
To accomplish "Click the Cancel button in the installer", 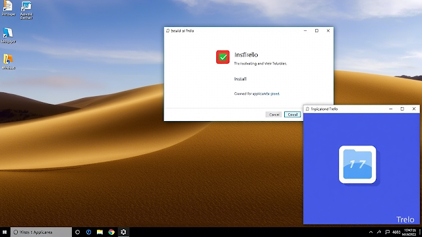I will click(274, 115).
